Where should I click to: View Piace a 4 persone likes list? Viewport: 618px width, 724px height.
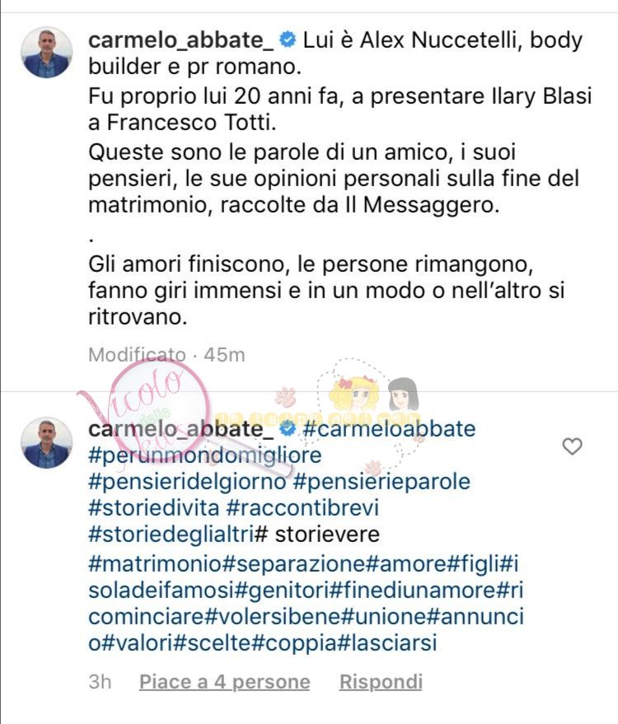click(x=224, y=682)
